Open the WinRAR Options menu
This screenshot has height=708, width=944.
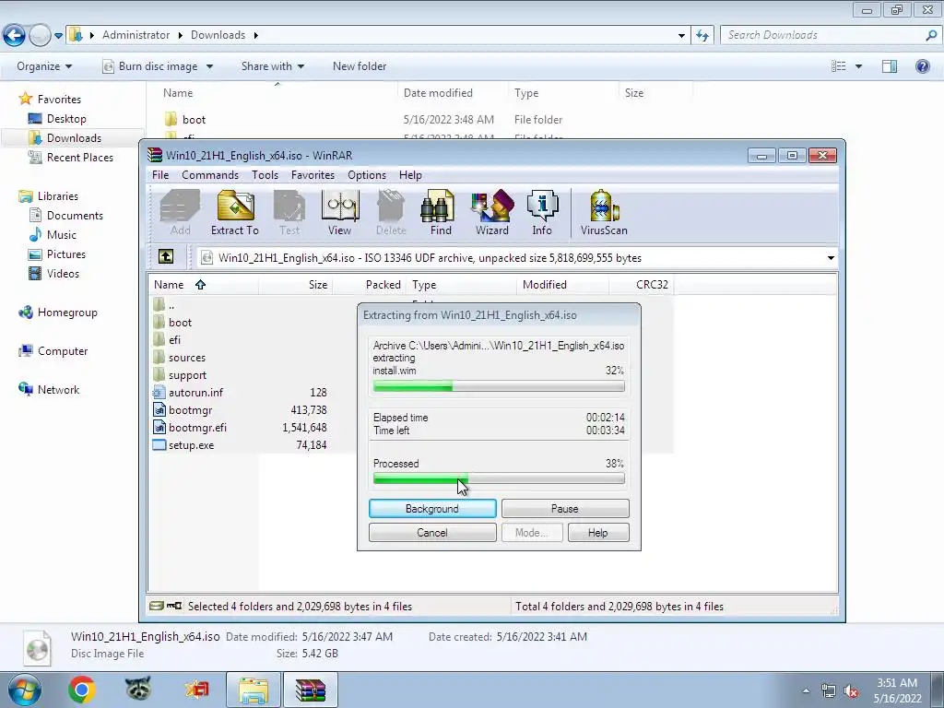pos(367,175)
